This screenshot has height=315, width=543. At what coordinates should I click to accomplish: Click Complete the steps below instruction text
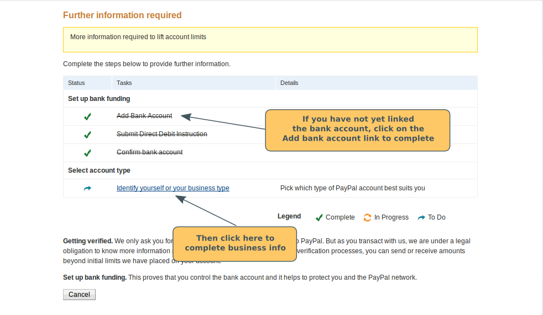pyautogui.click(x=147, y=64)
